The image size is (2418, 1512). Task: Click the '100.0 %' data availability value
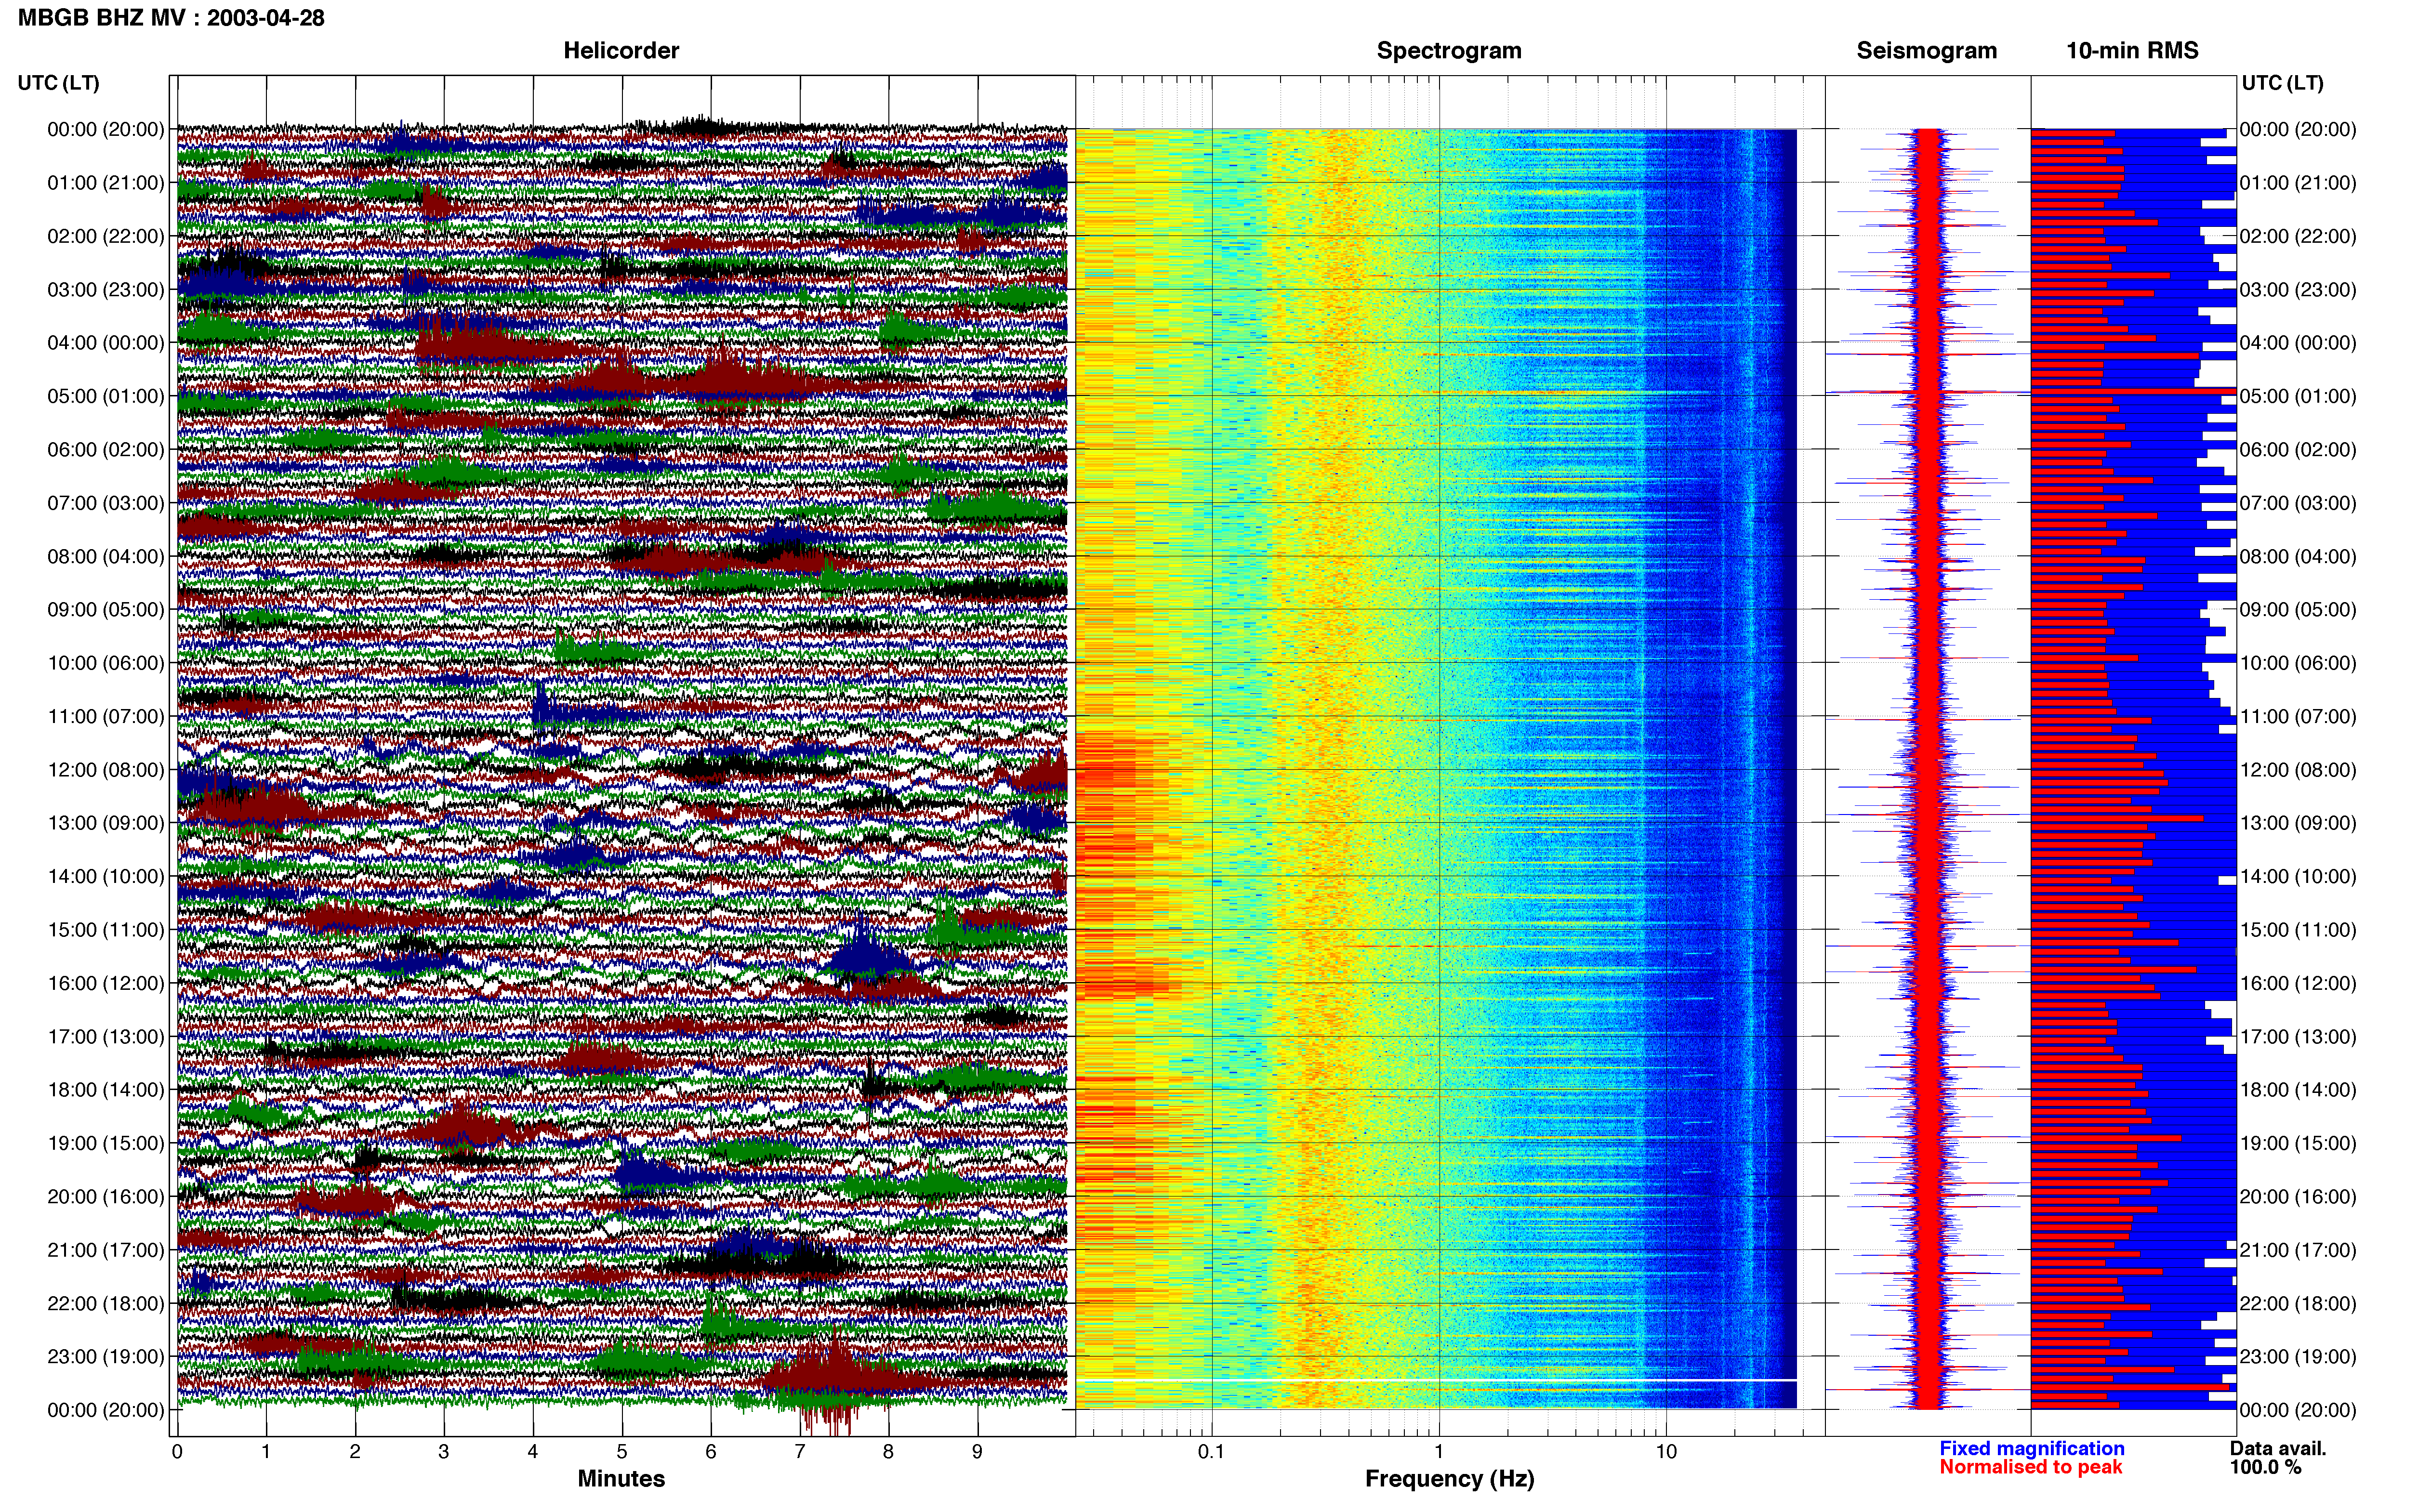click(x=2265, y=1467)
